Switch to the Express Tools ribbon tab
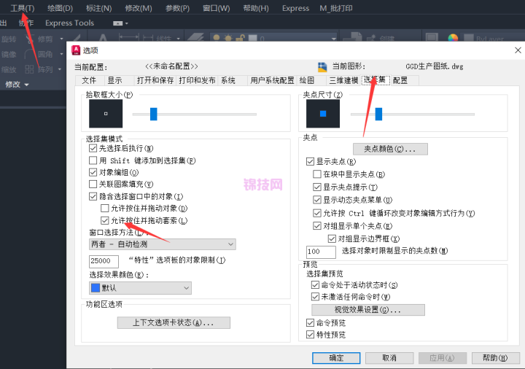 pos(70,23)
